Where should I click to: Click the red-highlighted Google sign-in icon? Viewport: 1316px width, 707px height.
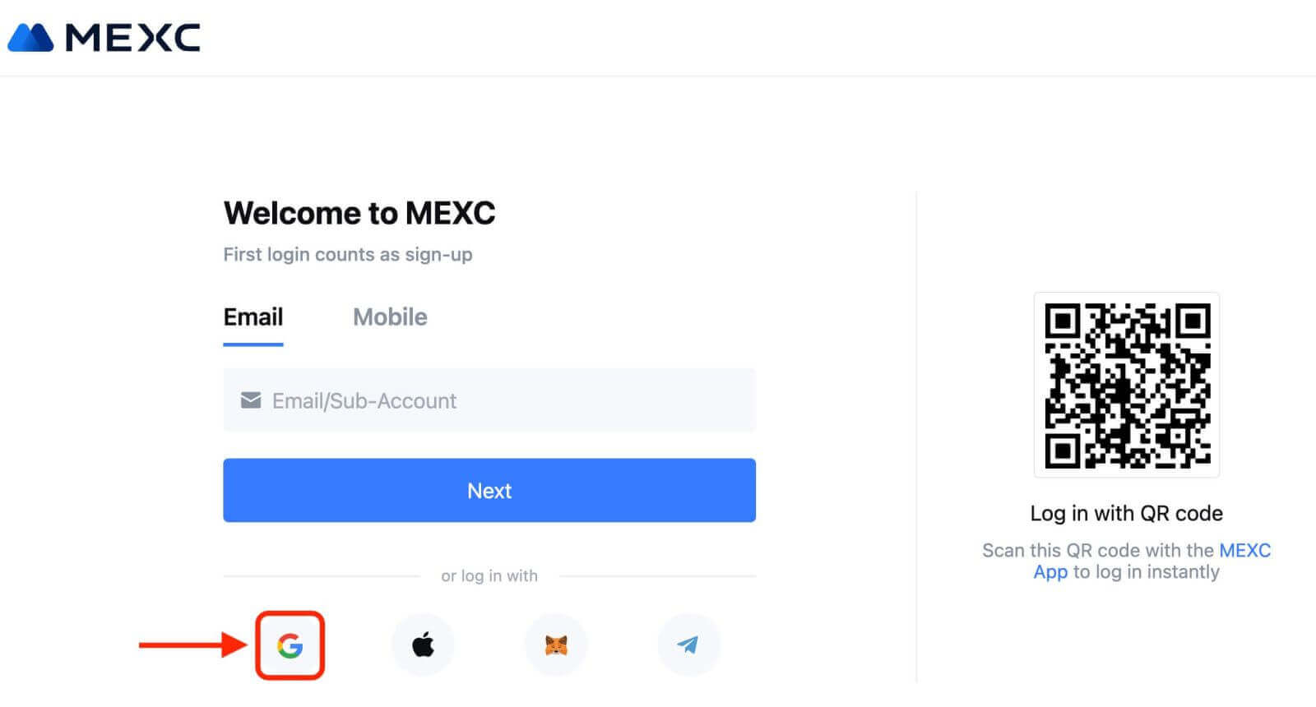tap(290, 645)
